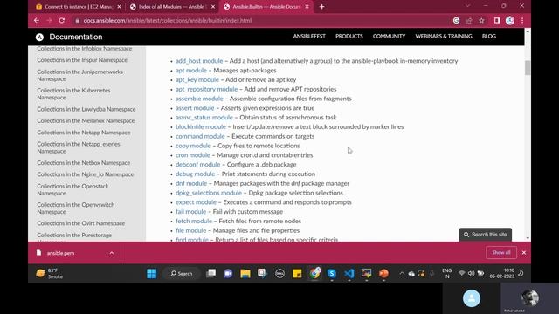Open the weather widget showing 83°F
The height and width of the screenshot is (314, 559).
tap(50, 273)
